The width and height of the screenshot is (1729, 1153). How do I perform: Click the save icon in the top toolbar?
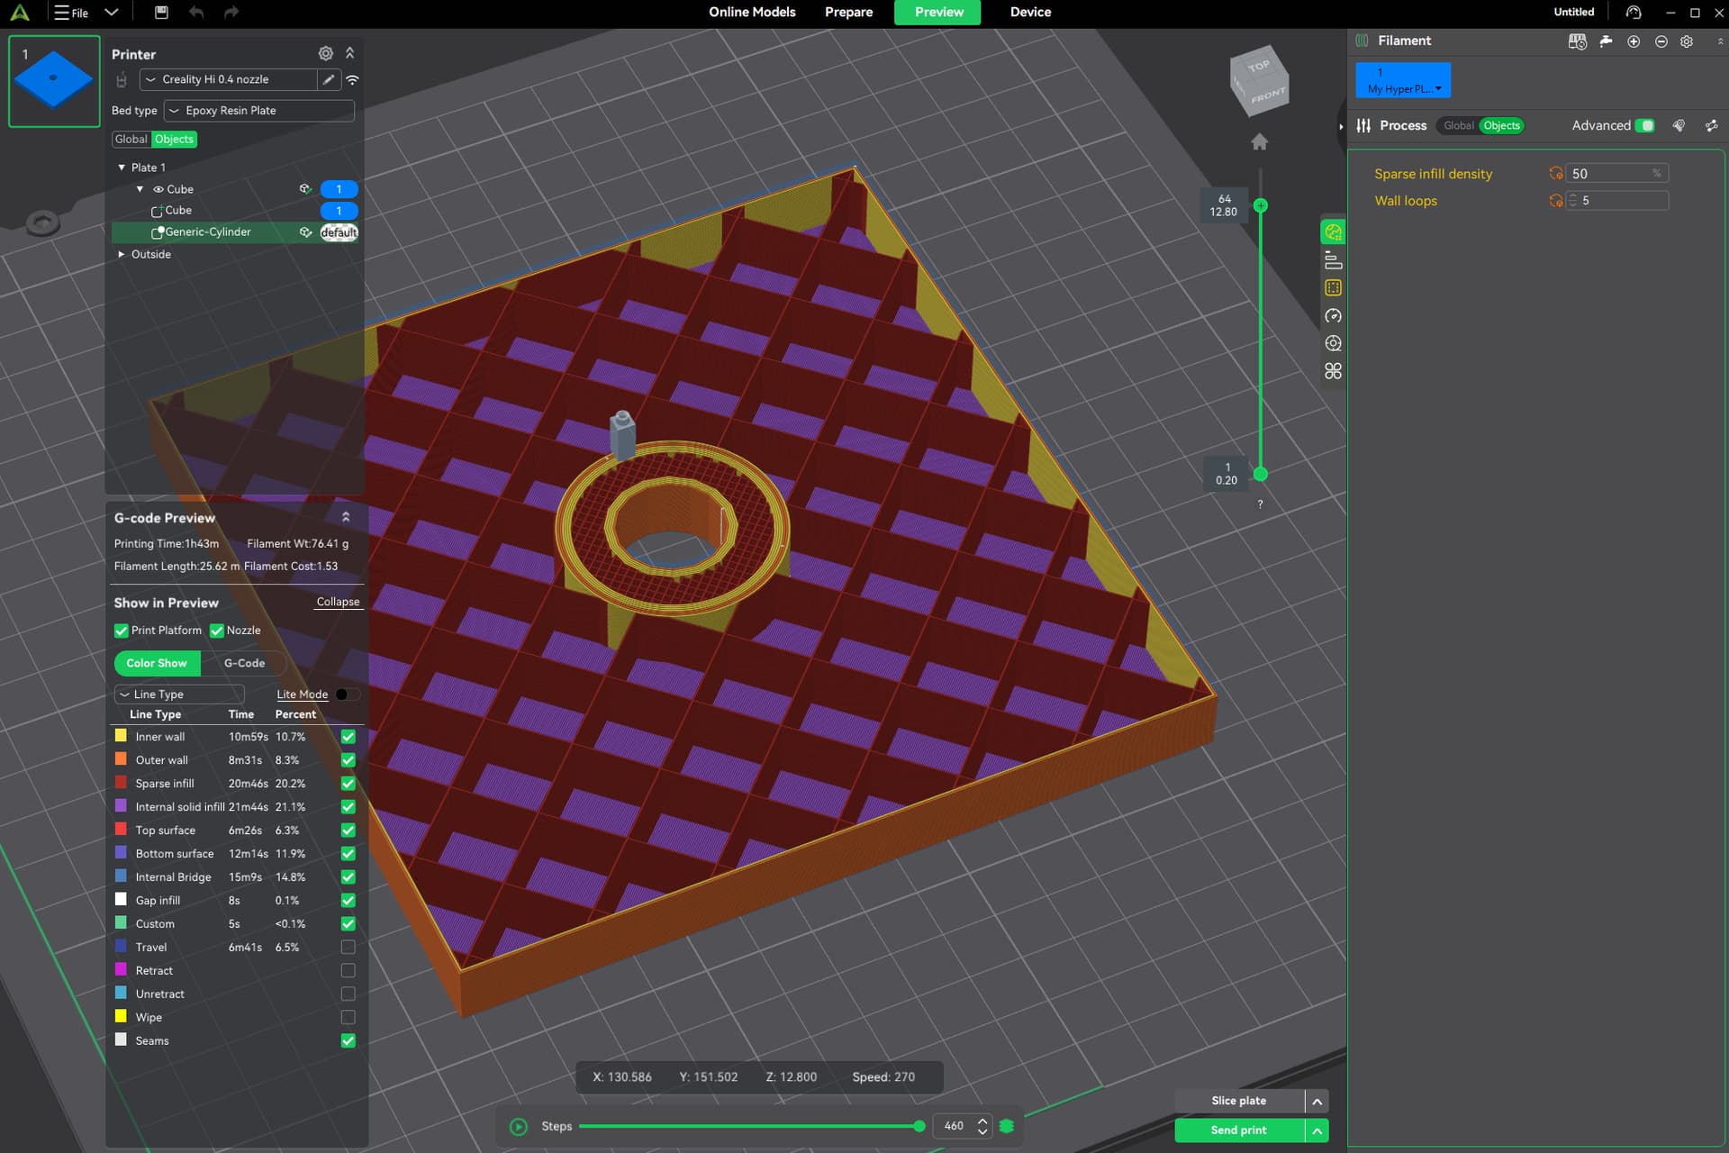tap(161, 13)
